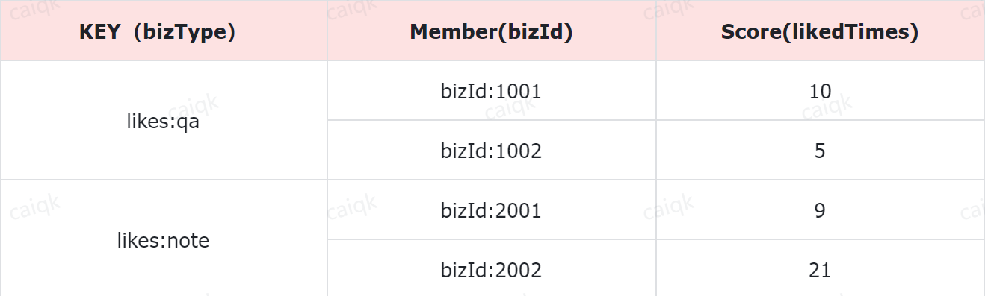Click the bizId:2001 member cell
This screenshot has width=985, height=296.
point(491,210)
